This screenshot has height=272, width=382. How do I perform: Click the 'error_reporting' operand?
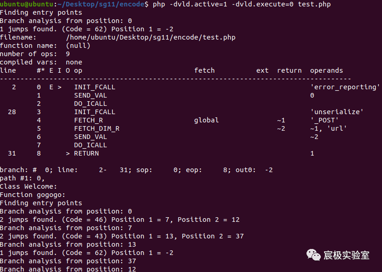(345, 87)
